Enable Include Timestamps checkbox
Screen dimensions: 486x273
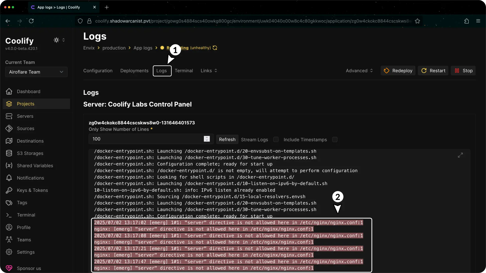[335, 140]
